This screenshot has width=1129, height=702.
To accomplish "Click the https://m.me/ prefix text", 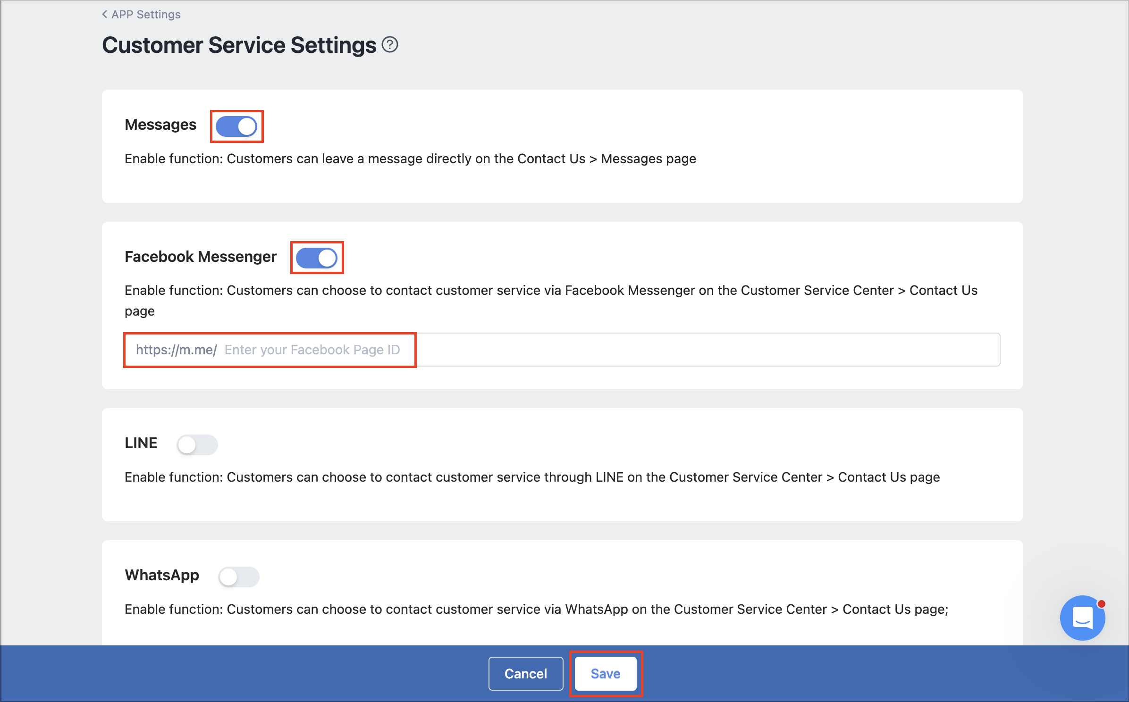I will [177, 350].
